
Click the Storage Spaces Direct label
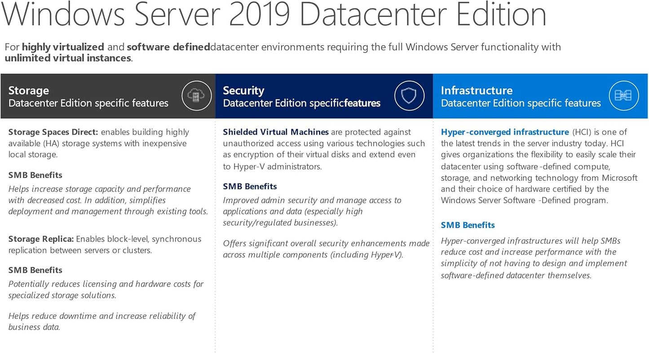coord(53,132)
